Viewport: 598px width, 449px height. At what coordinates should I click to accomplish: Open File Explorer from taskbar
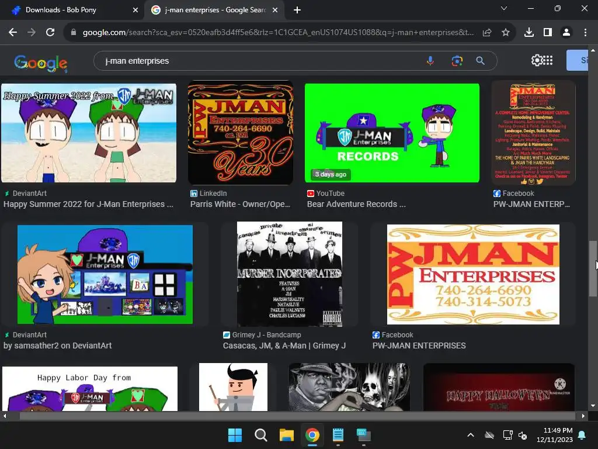click(x=286, y=435)
